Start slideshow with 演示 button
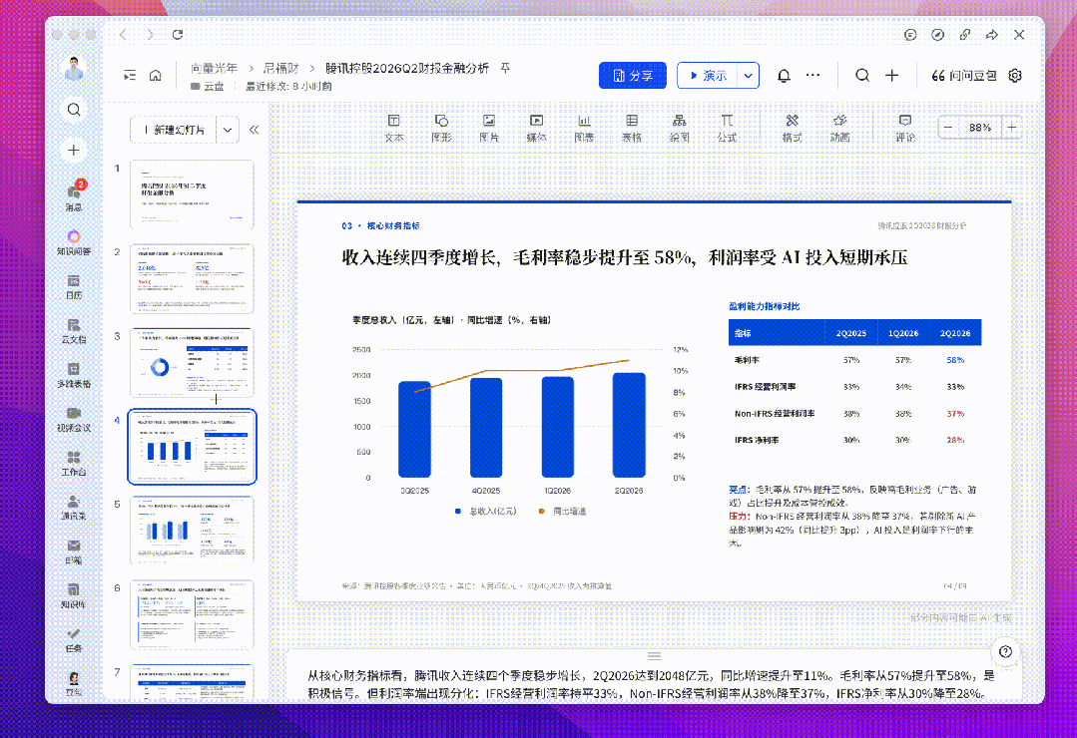1077x738 pixels. 708,76
